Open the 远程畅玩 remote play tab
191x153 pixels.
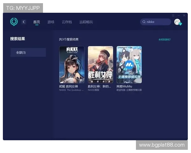(x=86, y=22)
